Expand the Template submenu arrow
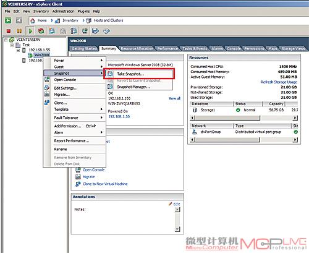This screenshot has height=253, width=309. click(101, 109)
